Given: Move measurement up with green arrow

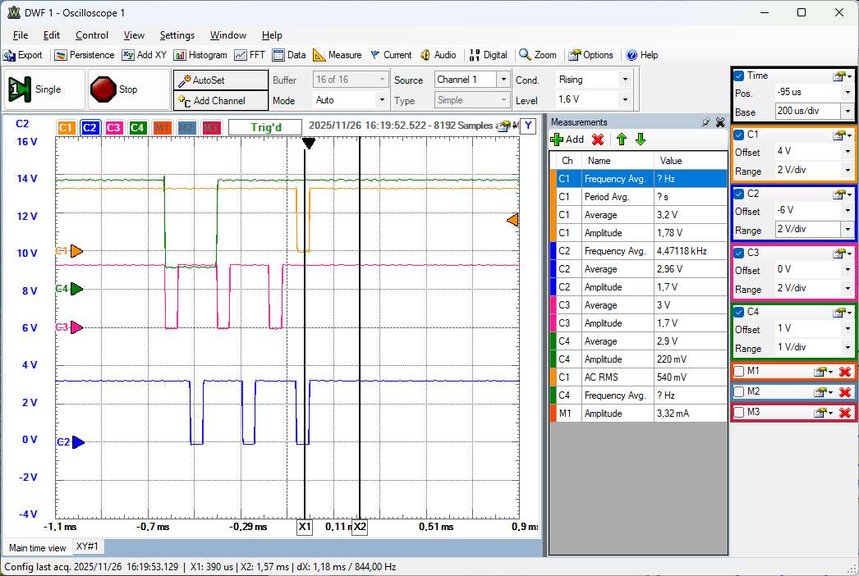Looking at the screenshot, I should click(621, 139).
